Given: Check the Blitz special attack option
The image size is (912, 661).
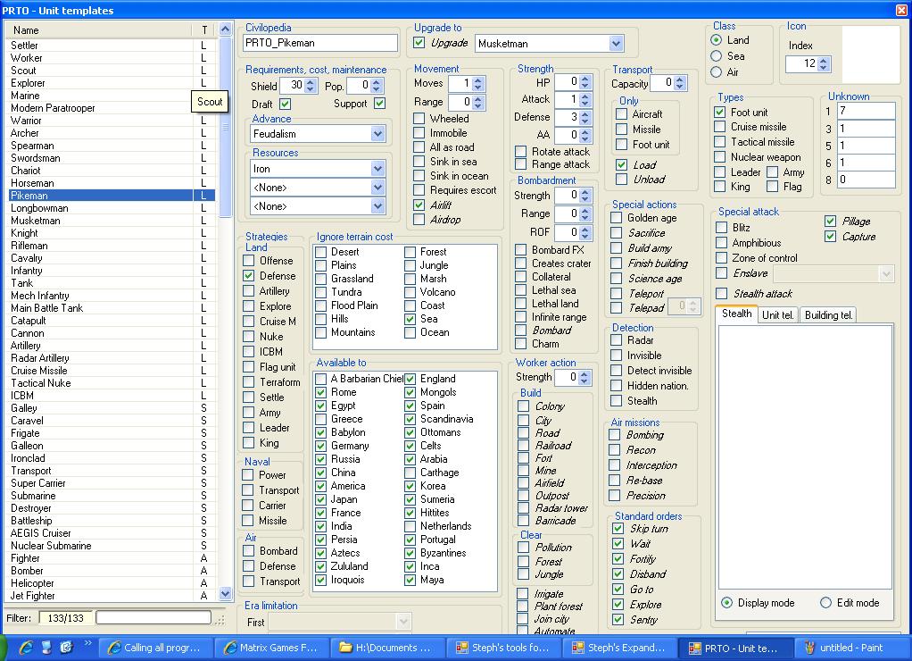Looking at the screenshot, I should tap(722, 227).
